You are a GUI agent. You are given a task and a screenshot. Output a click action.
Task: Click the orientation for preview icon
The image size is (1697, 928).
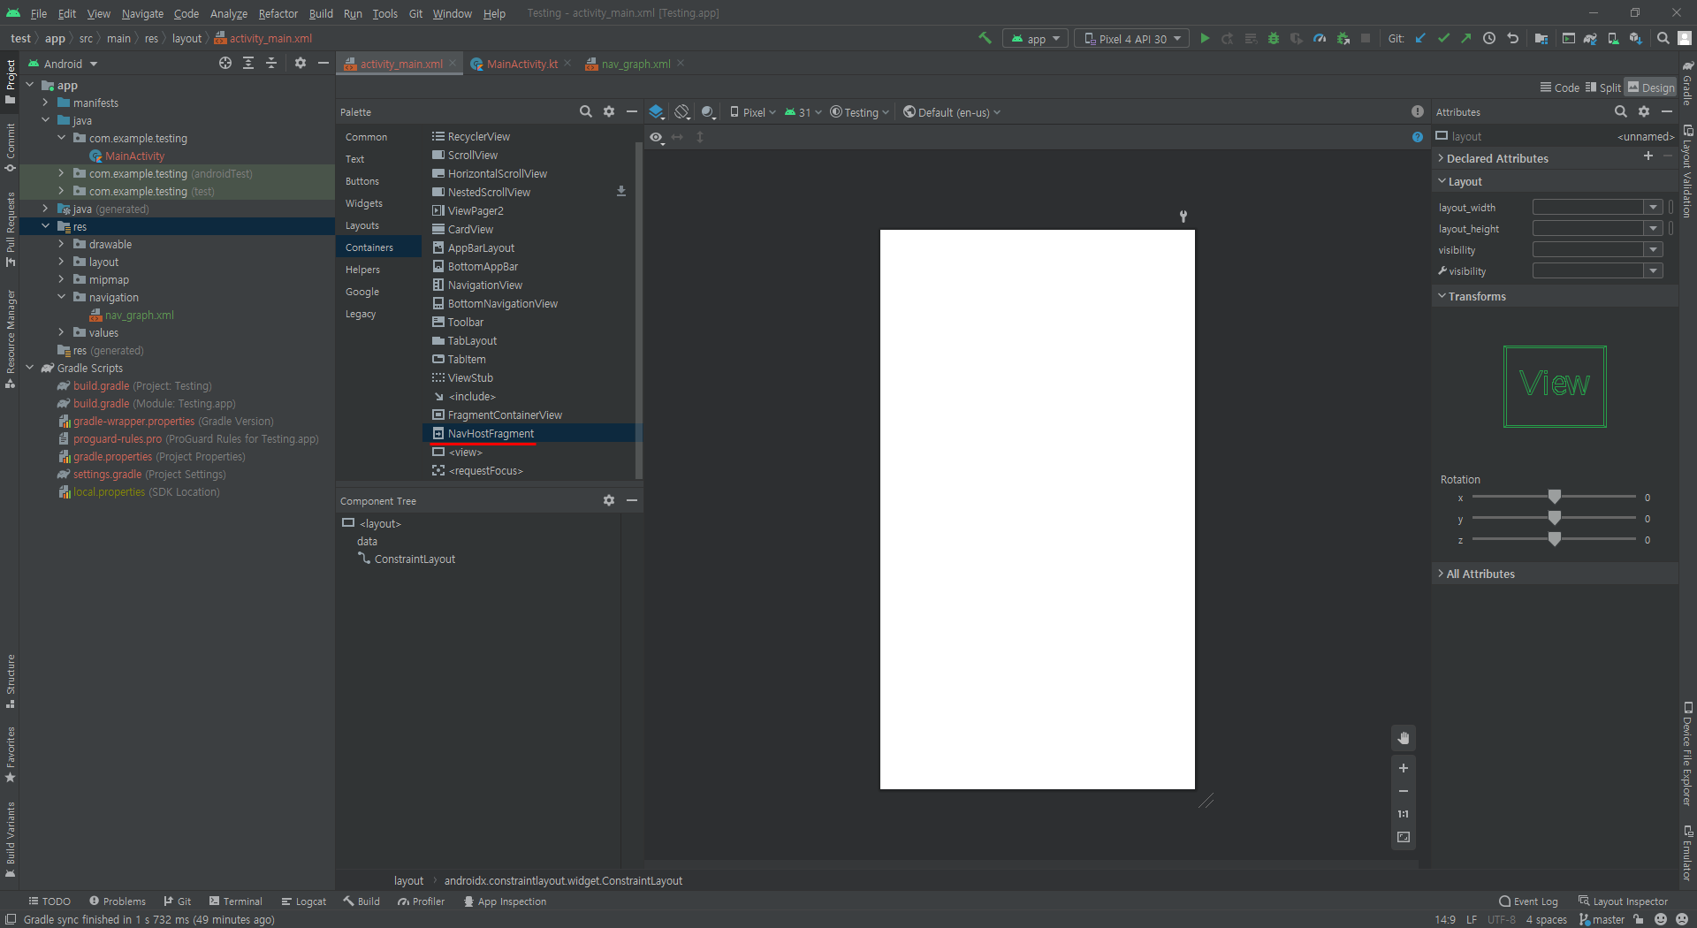point(682,111)
